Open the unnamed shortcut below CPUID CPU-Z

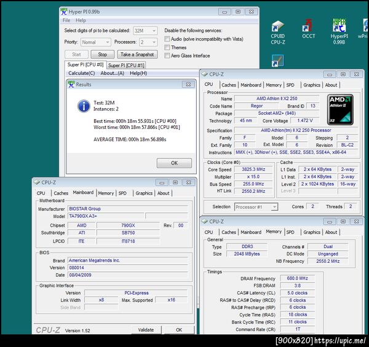point(277,61)
